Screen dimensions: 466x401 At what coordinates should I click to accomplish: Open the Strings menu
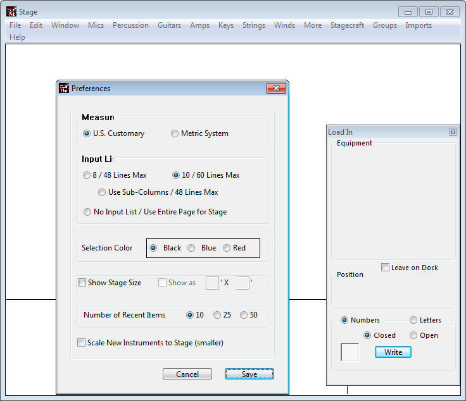coord(254,25)
